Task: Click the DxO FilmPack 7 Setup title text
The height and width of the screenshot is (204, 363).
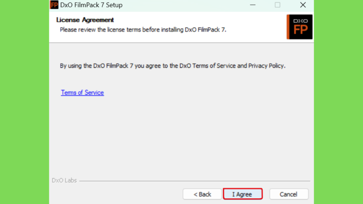Action: (x=91, y=5)
